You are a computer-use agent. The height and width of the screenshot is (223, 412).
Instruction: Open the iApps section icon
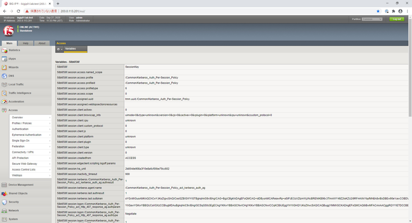coord(4,59)
